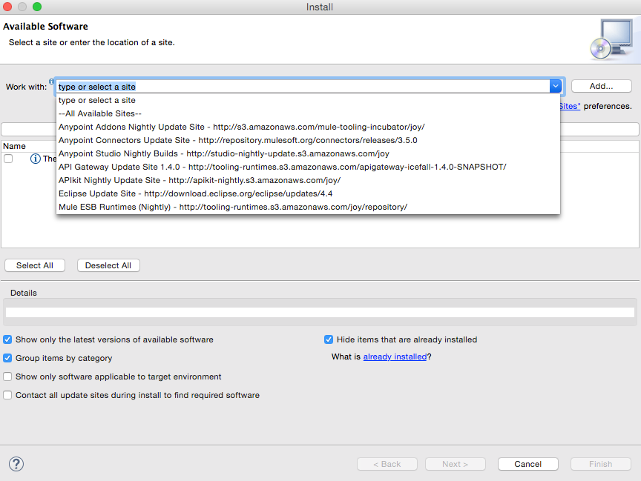Open the Sites preferences link
Screen dimensions: 641x481
coord(570,106)
